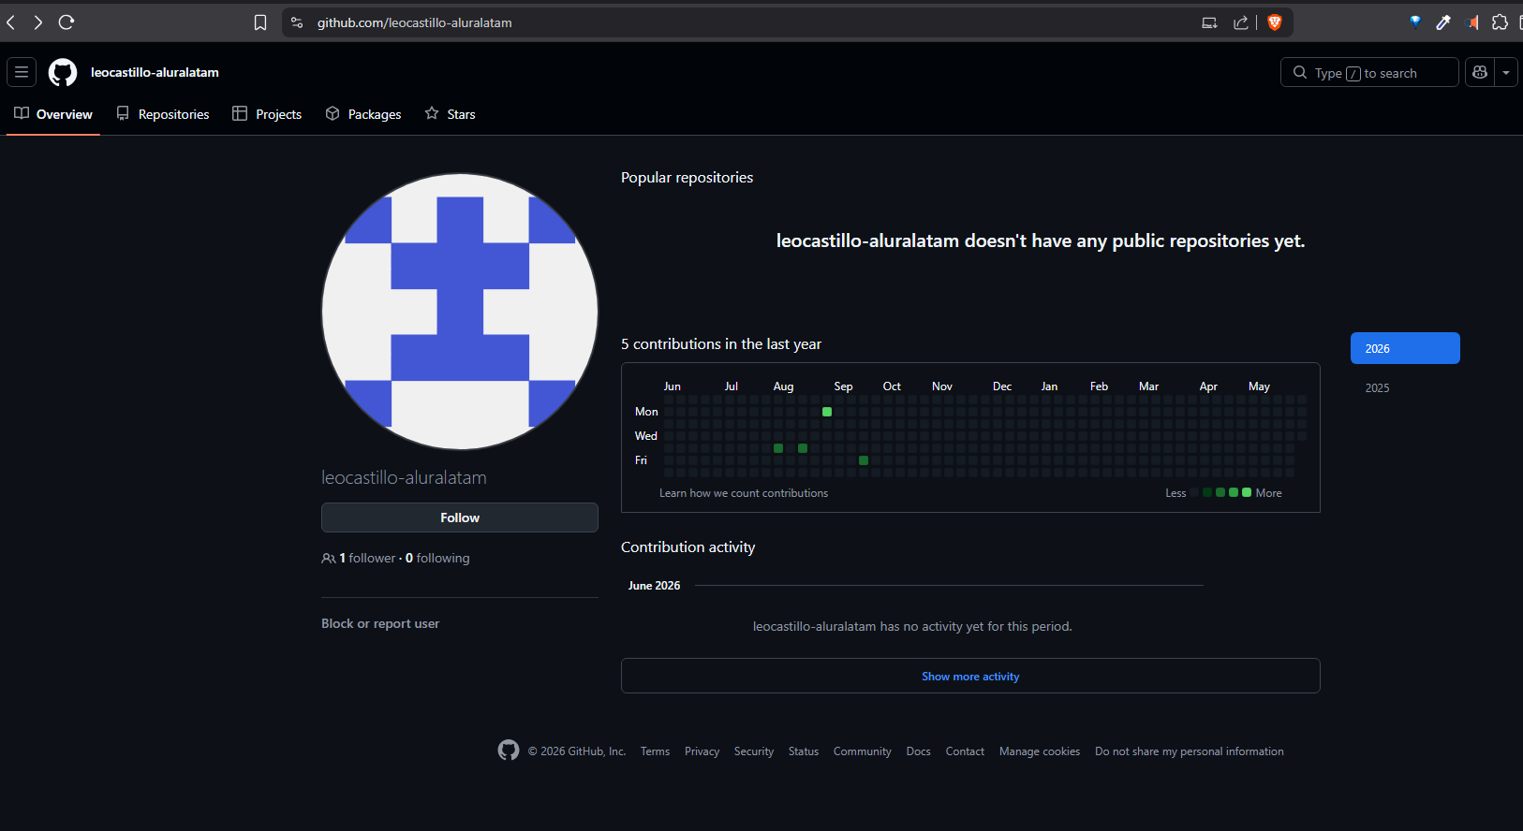Screen dimensions: 1523x831
Task: Switch to the Overview tab
Action: coord(53,114)
